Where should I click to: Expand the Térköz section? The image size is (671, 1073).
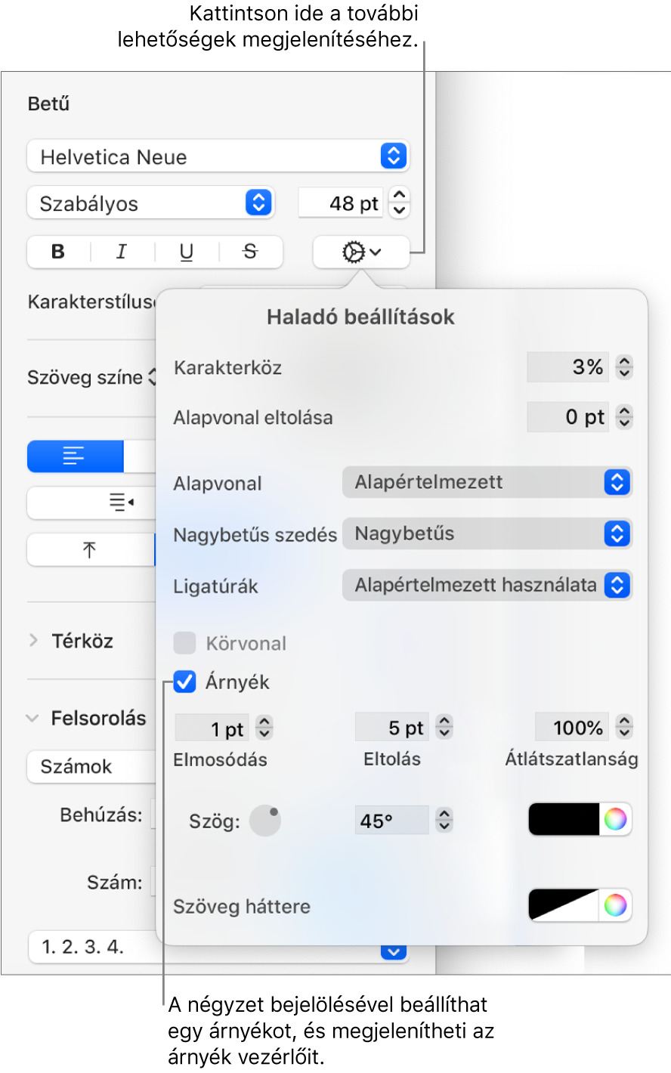(x=33, y=641)
